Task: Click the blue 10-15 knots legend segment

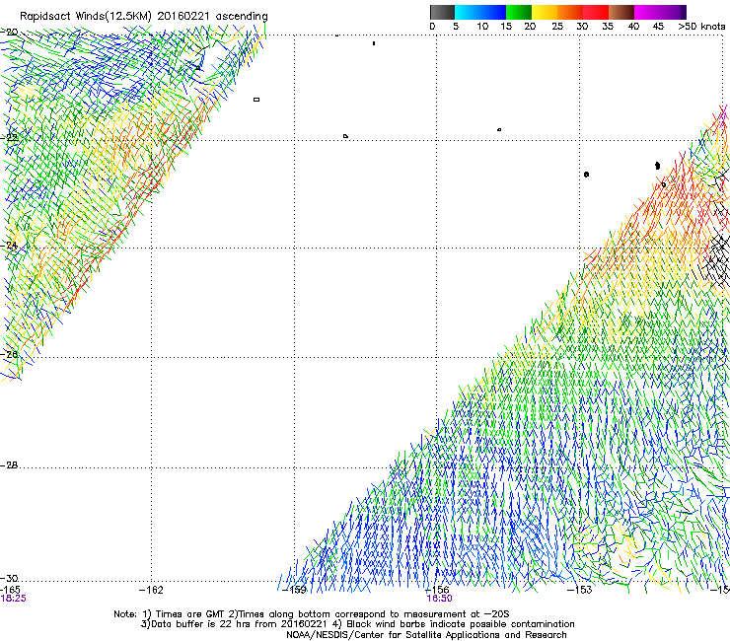Action: tap(493, 12)
